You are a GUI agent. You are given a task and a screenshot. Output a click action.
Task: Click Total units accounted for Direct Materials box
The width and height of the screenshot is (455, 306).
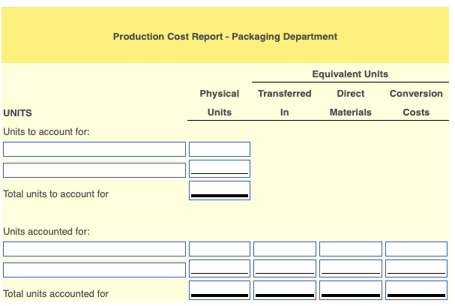[351, 290]
